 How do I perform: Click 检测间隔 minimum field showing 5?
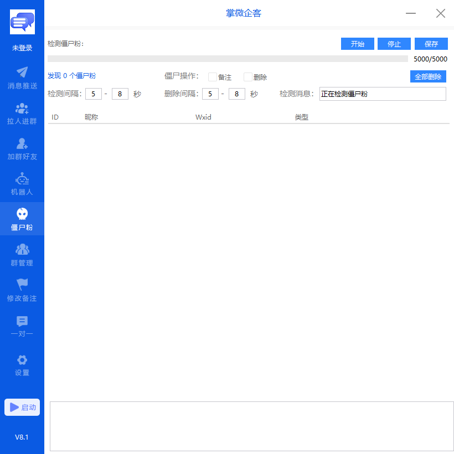pos(94,94)
